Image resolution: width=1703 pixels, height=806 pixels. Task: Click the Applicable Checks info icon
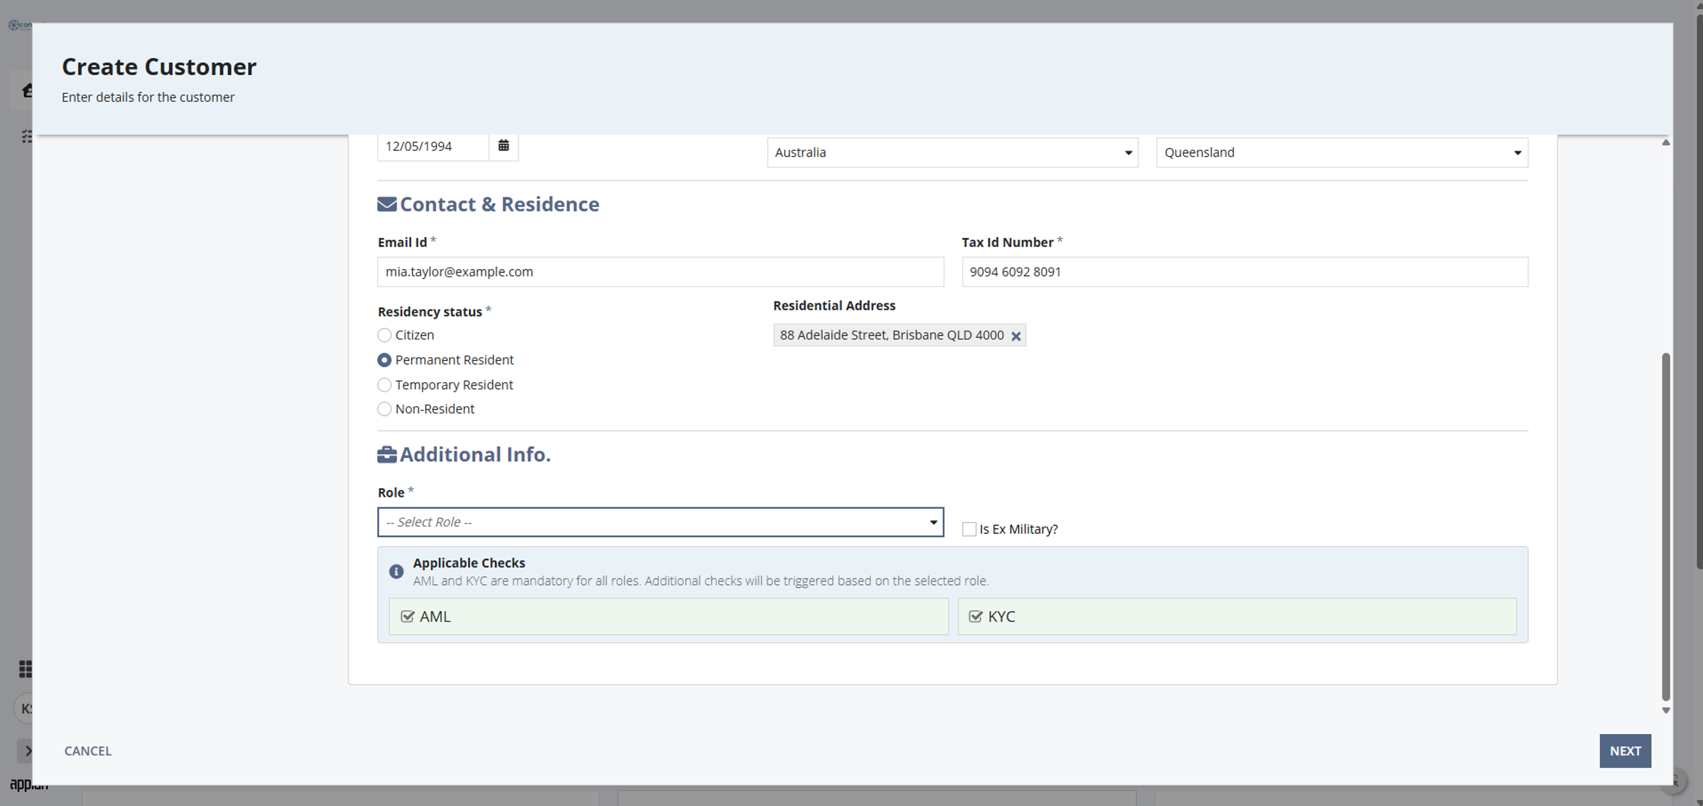coord(396,572)
